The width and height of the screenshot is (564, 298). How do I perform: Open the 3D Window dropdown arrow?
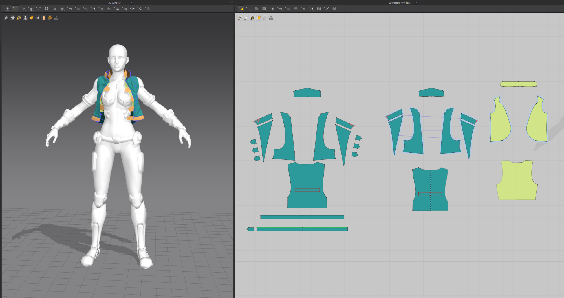coord(131,3)
